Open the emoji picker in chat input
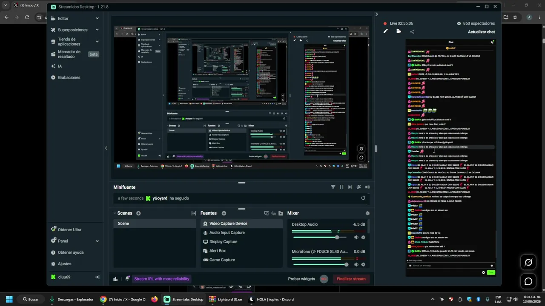 coord(492,266)
